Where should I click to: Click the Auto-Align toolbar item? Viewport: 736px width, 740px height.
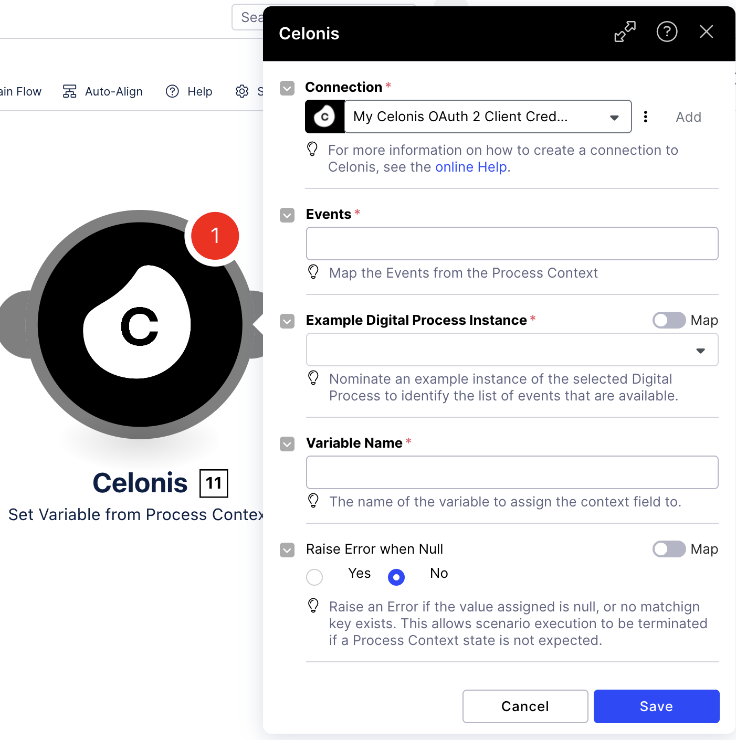[103, 91]
